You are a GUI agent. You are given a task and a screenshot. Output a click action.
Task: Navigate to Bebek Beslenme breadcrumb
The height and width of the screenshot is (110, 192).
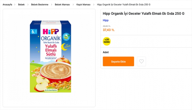pyautogui.click(x=40, y=5)
